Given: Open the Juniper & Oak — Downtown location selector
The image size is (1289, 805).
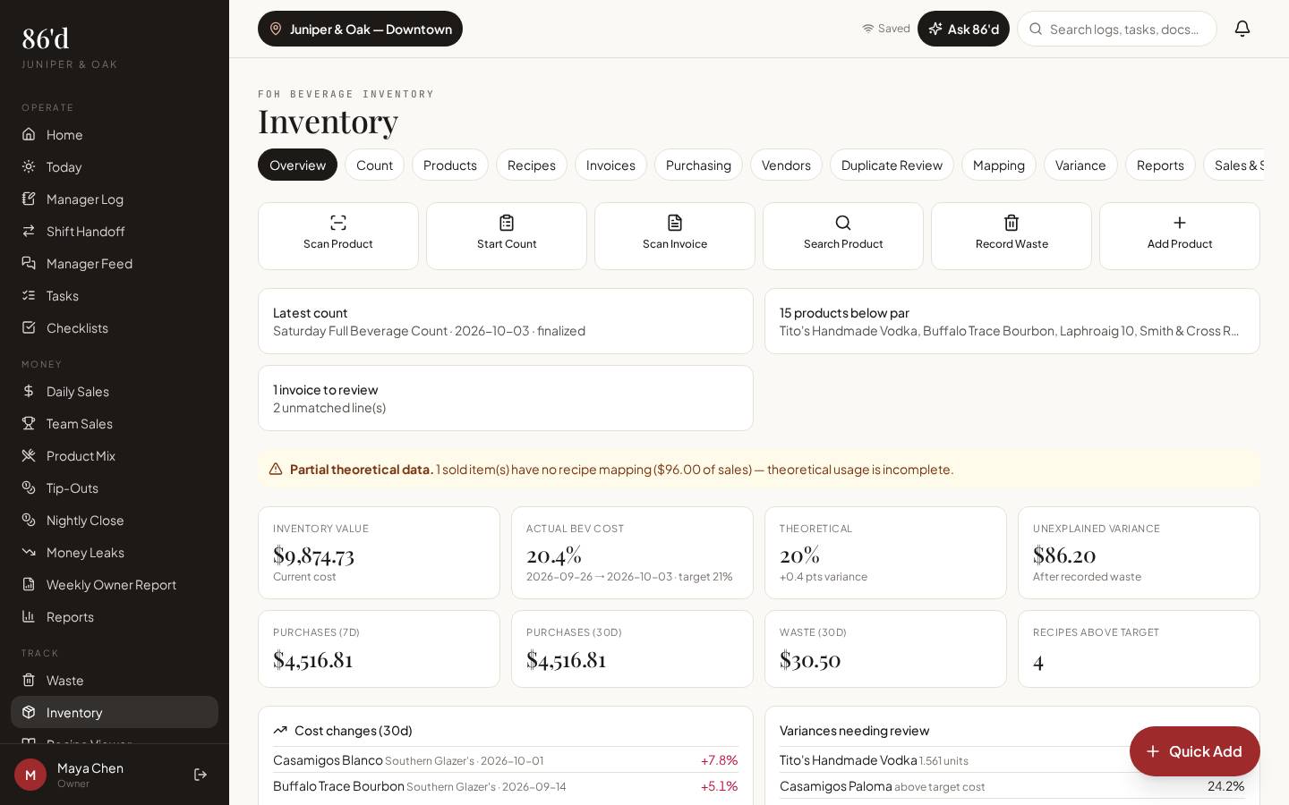Looking at the screenshot, I should point(360,29).
